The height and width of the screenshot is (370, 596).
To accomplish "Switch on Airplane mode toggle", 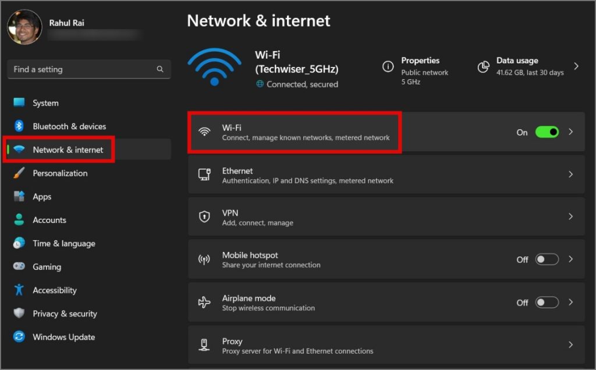I will pos(547,303).
